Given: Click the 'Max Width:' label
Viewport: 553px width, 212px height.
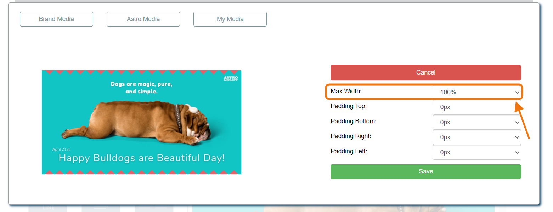Looking at the screenshot, I should (x=346, y=91).
